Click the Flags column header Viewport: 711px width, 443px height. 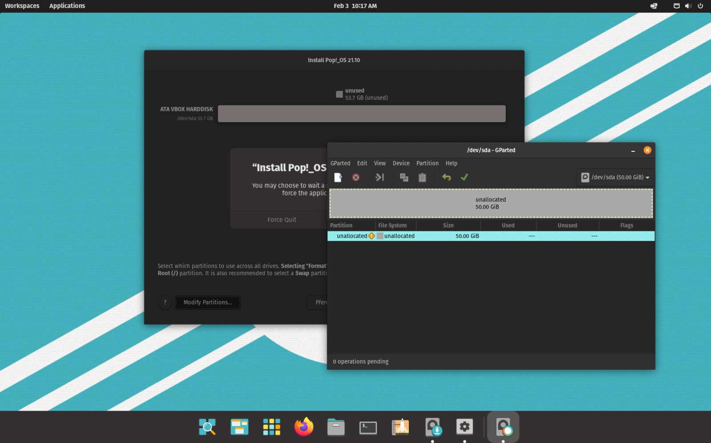(x=627, y=225)
